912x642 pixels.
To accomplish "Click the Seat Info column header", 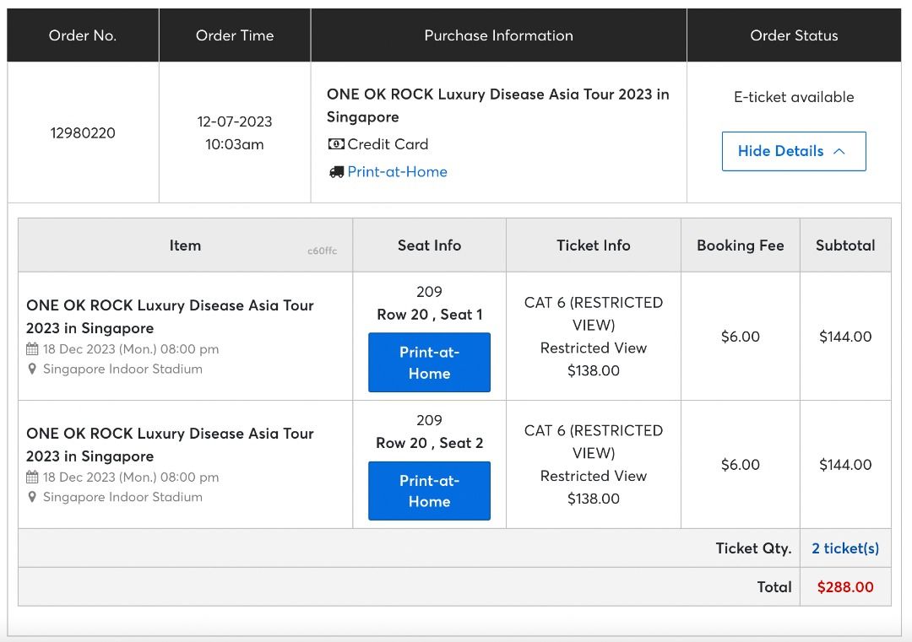I will [429, 245].
